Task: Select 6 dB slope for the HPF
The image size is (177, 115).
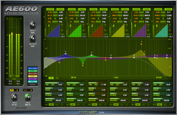Action: [x=15, y=90]
